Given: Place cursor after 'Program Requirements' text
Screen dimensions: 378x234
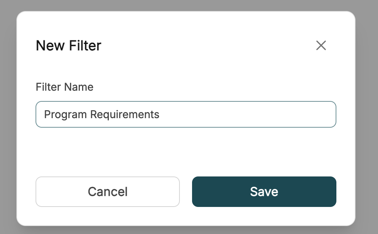Looking at the screenshot, I should 160,115.
